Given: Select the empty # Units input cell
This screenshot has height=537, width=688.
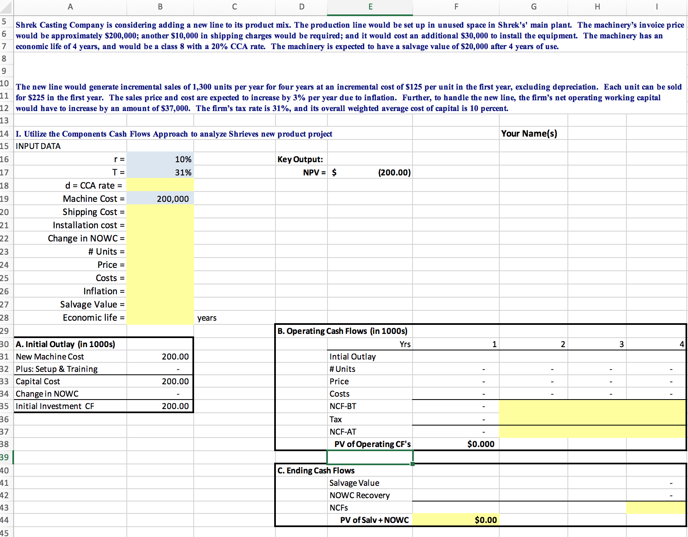Looking at the screenshot, I should tap(160, 252).
